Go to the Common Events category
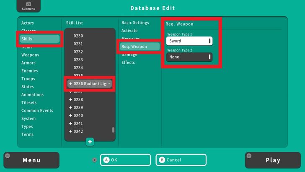Viewport: 305px width, 172px height. [x=37, y=111]
